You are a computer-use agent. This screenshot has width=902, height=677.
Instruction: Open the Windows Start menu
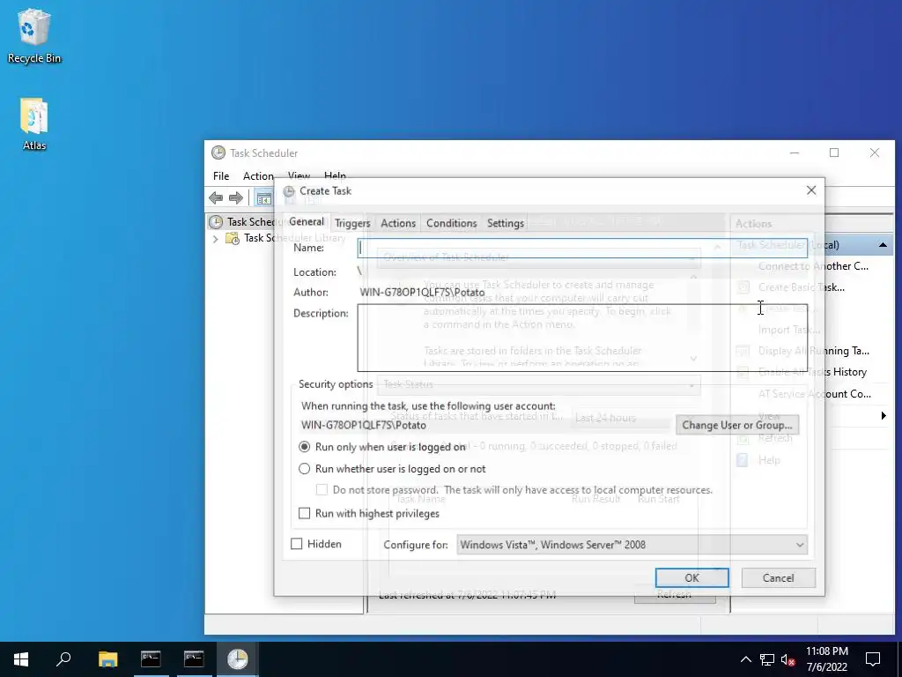click(x=21, y=658)
